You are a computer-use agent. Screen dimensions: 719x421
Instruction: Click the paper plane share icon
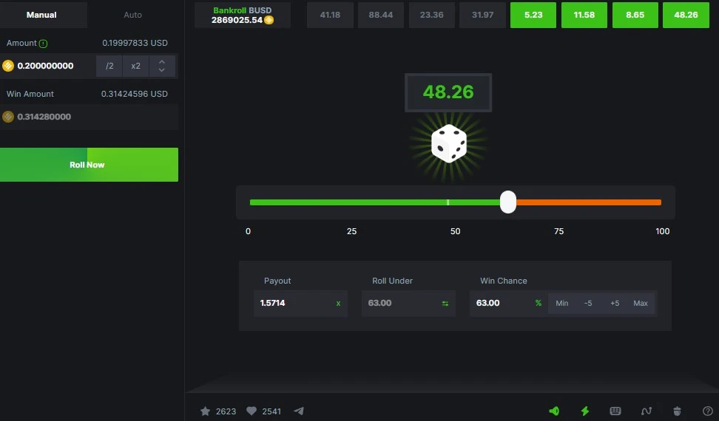[x=299, y=411]
